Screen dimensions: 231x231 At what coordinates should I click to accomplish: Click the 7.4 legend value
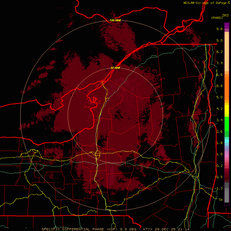click(219, 63)
